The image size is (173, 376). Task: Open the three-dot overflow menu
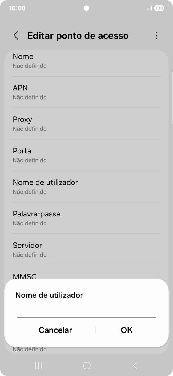(156, 35)
